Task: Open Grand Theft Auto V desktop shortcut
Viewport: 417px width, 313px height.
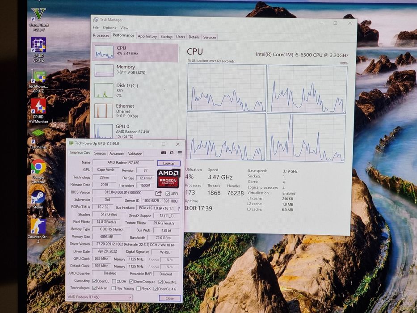Action: coord(38,19)
